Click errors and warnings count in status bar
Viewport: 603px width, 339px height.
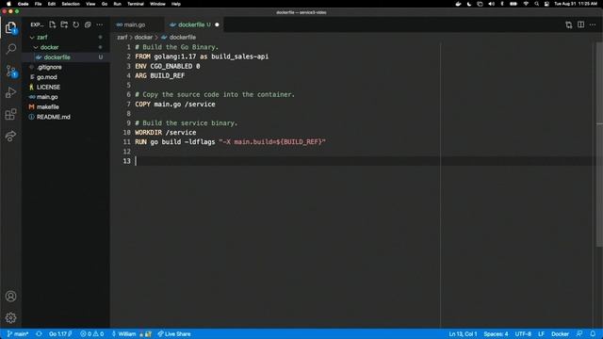[x=92, y=334]
